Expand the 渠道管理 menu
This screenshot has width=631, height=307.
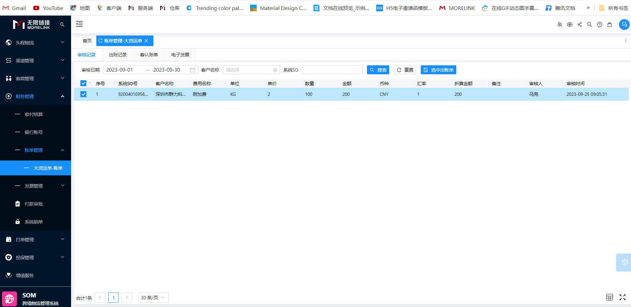pos(36,60)
